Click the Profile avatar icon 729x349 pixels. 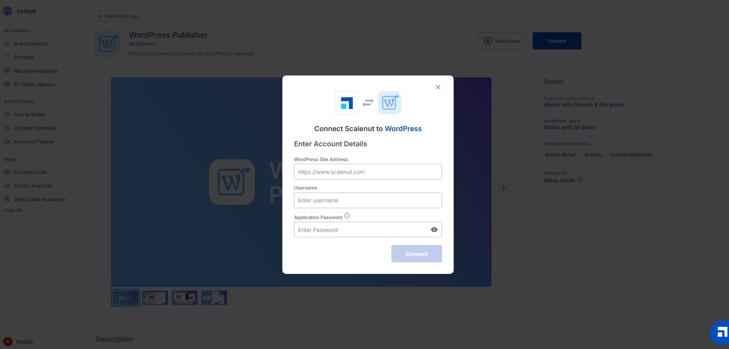[8, 342]
